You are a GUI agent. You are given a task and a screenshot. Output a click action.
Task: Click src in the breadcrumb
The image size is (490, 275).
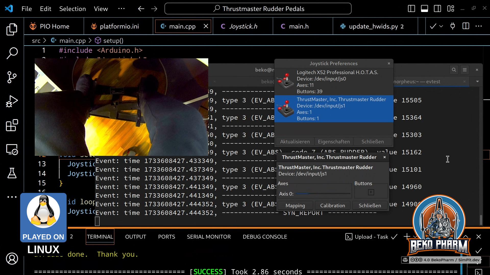(36, 41)
